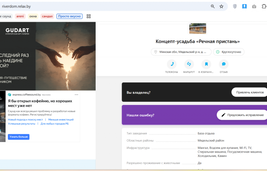Click the Вы владелец? text
This screenshot has width=267, height=171.
click(x=138, y=92)
